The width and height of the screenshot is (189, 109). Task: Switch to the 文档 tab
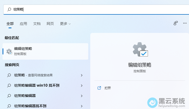click(x=37, y=24)
